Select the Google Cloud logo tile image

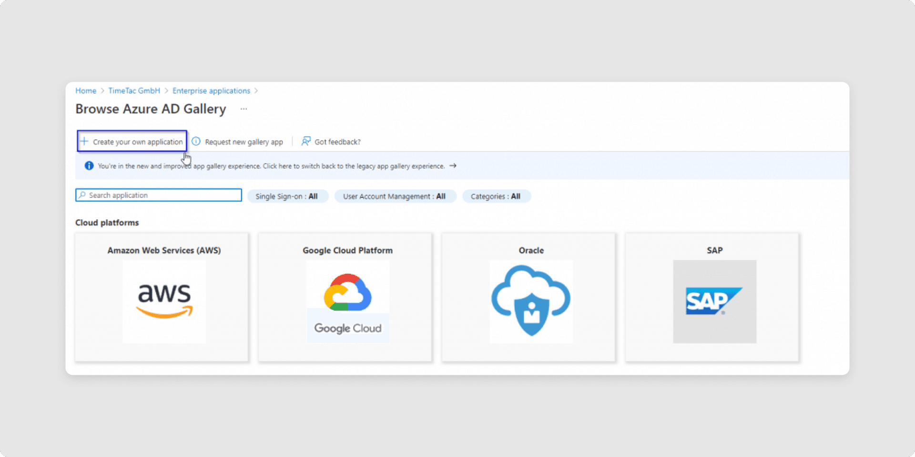point(347,301)
